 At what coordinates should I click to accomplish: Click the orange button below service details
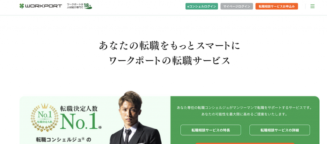(245, 143)
